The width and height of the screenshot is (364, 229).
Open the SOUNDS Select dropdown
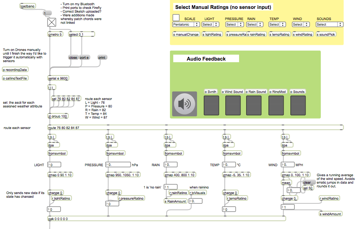329,25
